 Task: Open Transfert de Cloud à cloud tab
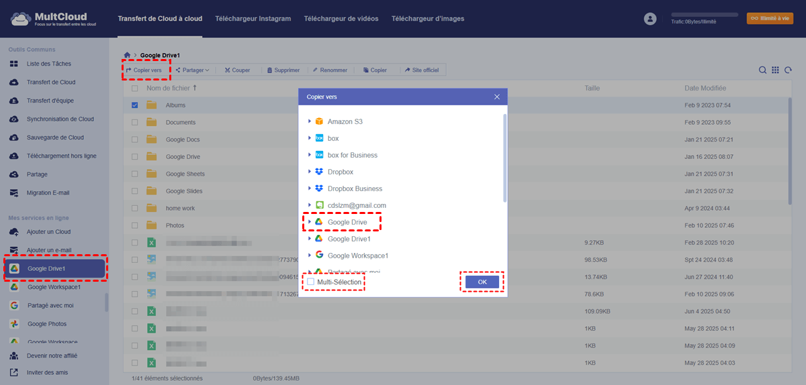pyautogui.click(x=160, y=19)
